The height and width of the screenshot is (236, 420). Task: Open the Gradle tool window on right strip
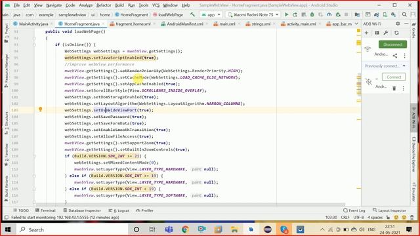pos(414,31)
